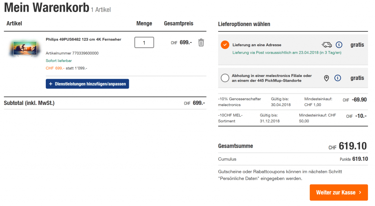The height and width of the screenshot is (206, 375).
Task: Open info icon for address delivery
Action: (x=339, y=45)
